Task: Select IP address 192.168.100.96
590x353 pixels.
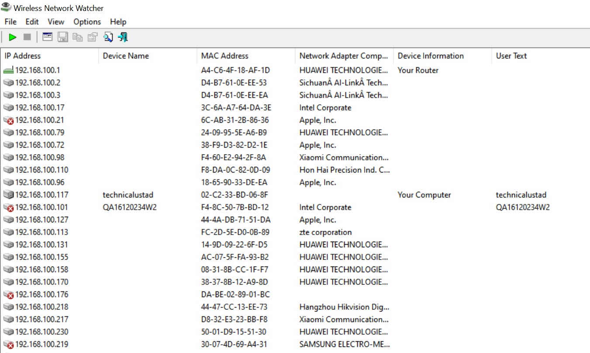Action: tap(40, 182)
